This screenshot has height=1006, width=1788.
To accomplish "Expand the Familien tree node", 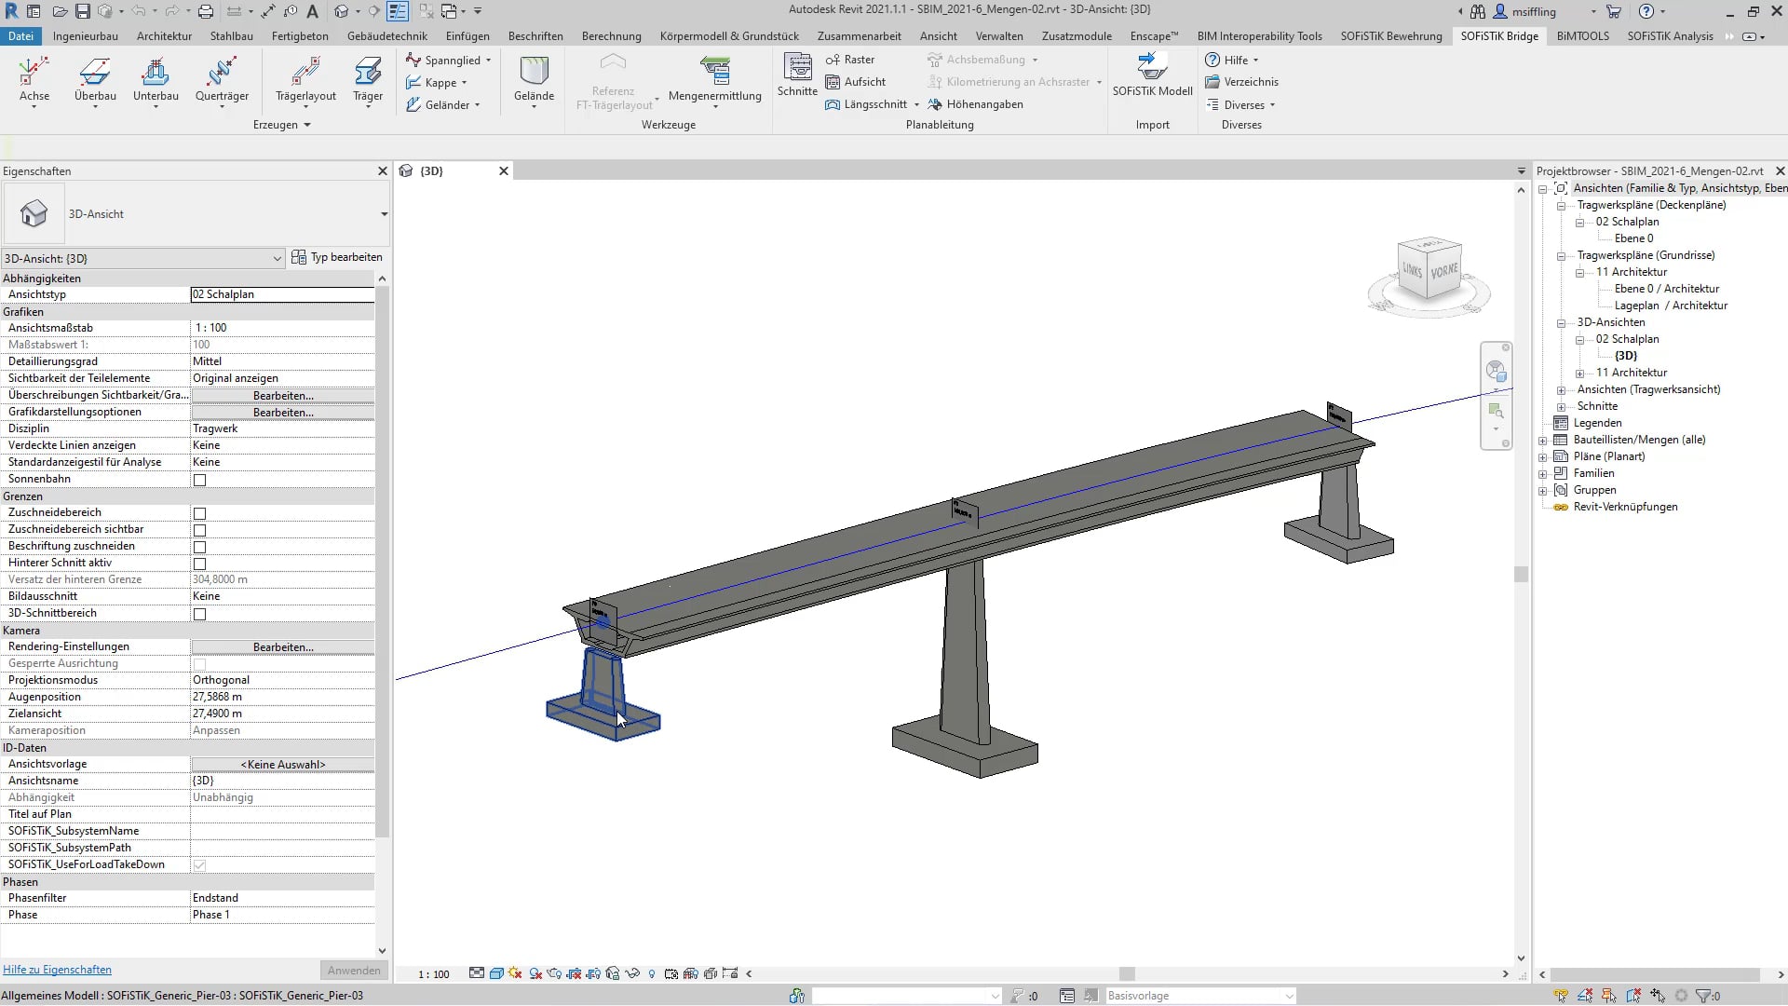I will click(x=1543, y=473).
